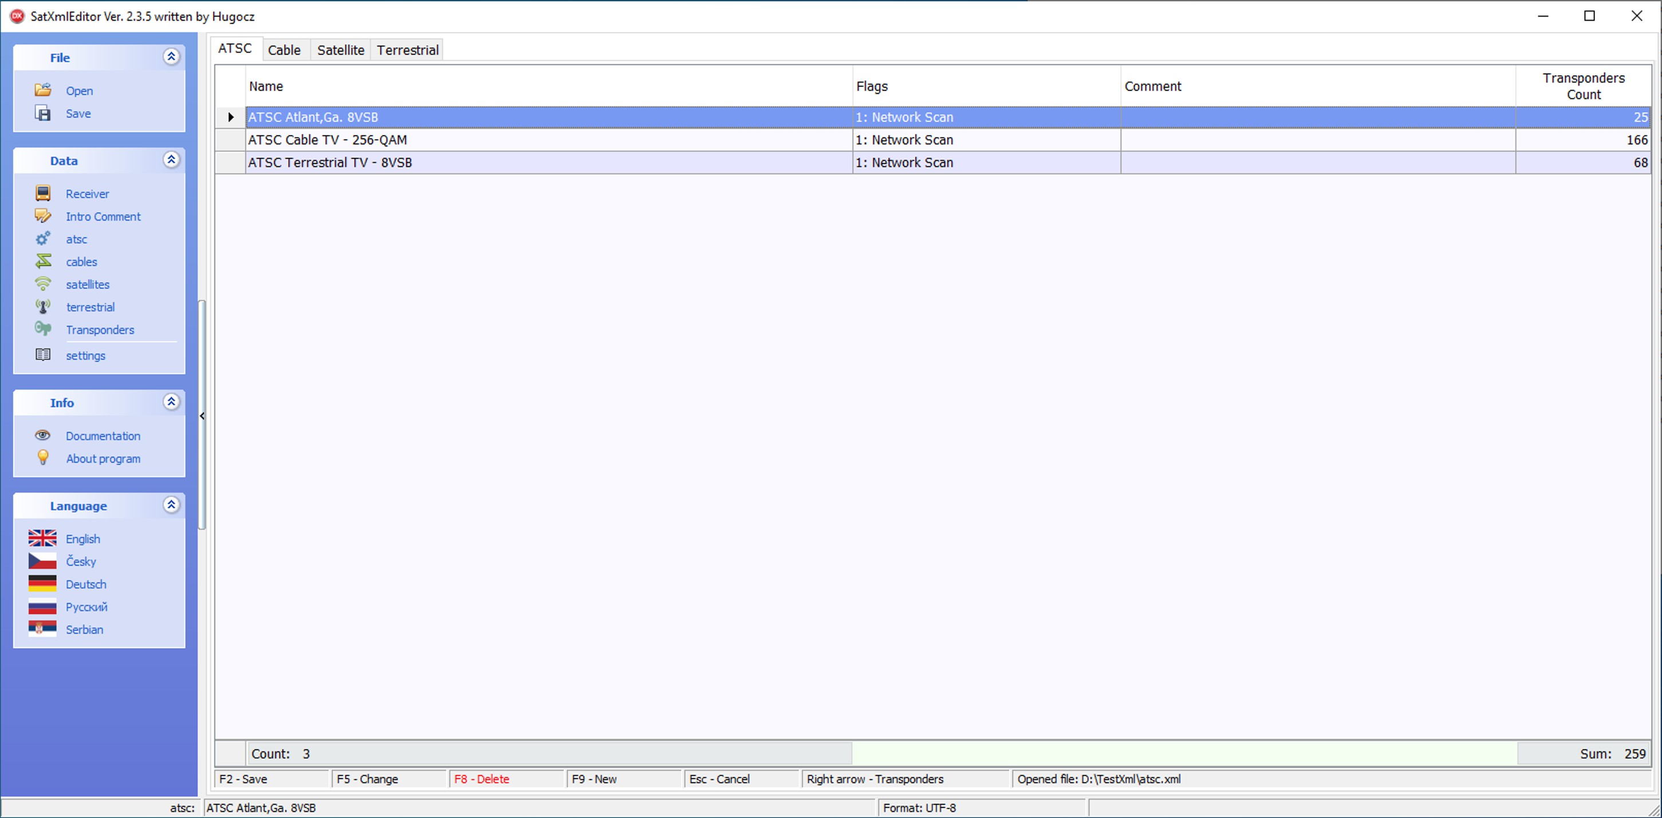Switch to the ATSC tab
1662x818 pixels.
click(x=235, y=49)
